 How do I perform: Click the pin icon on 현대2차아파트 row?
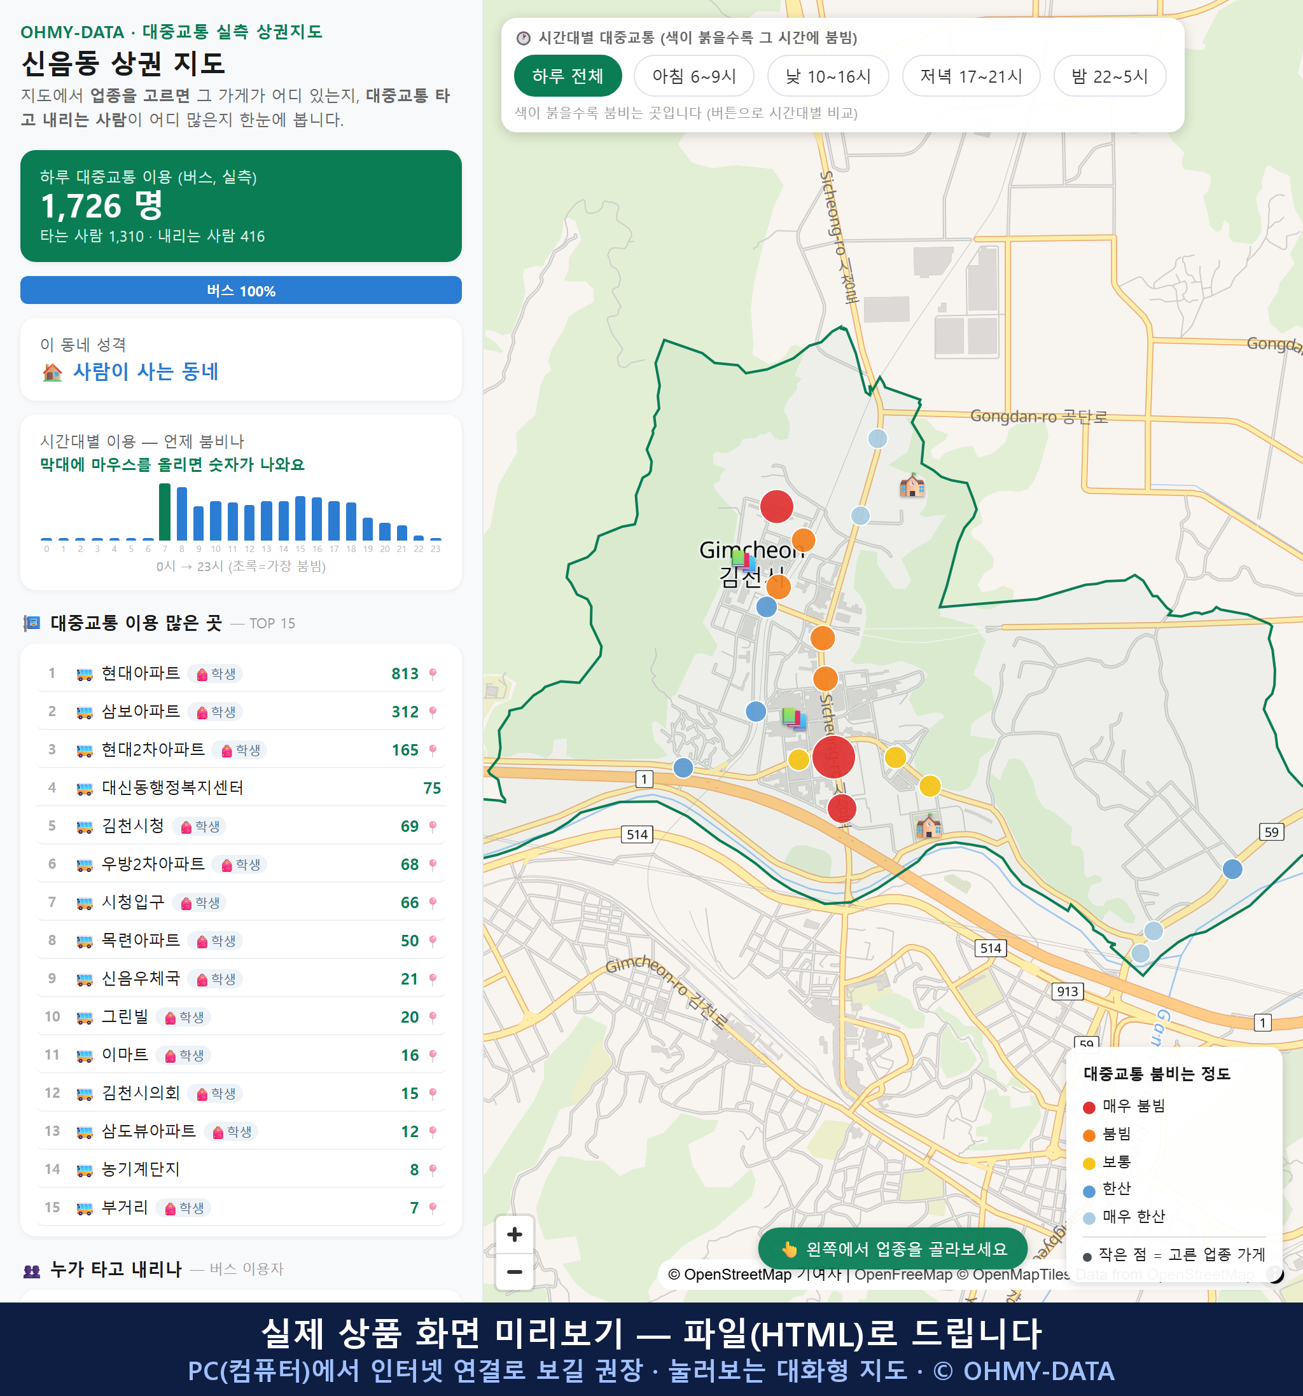point(433,750)
